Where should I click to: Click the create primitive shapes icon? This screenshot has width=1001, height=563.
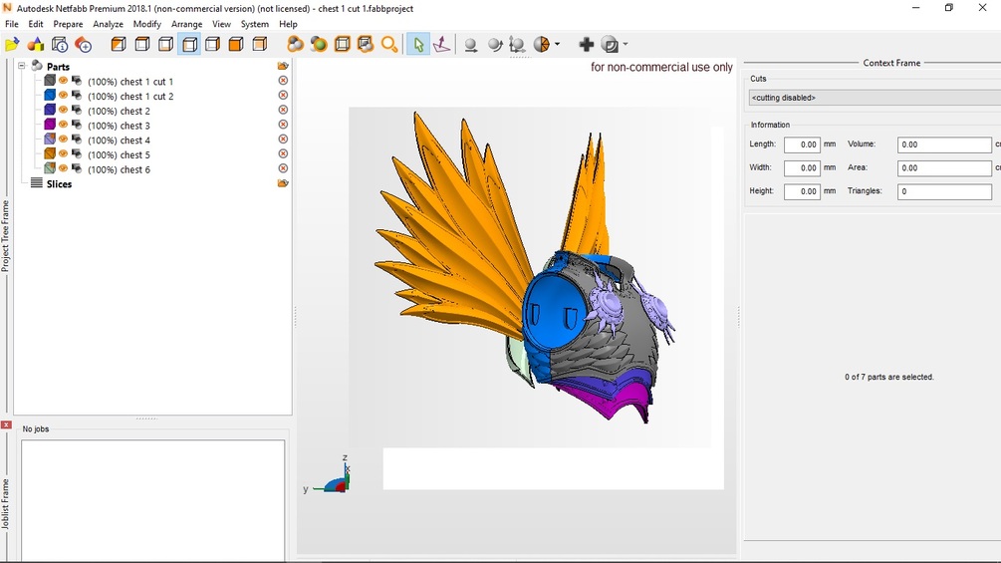36,45
